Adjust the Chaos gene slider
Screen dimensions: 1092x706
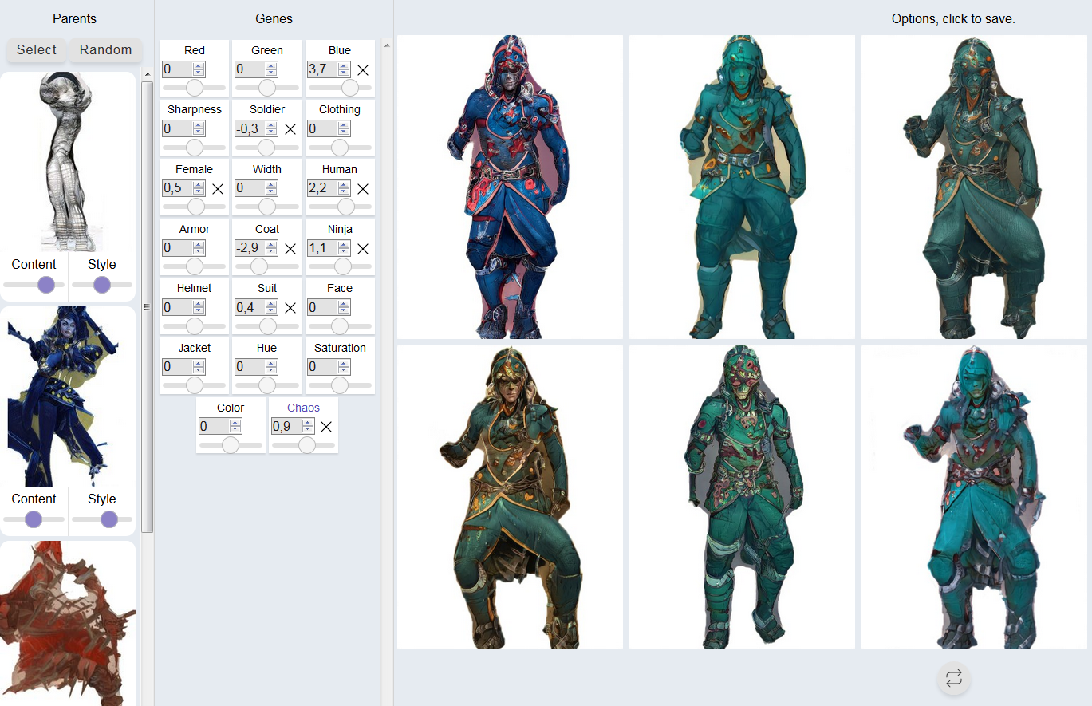point(303,445)
